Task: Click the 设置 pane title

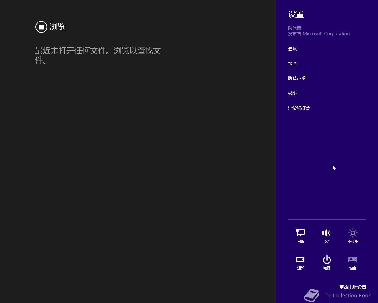Action: click(296, 14)
